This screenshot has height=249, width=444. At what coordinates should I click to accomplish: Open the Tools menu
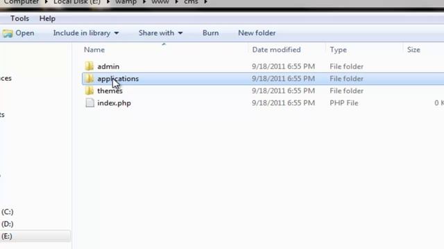[19, 19]
